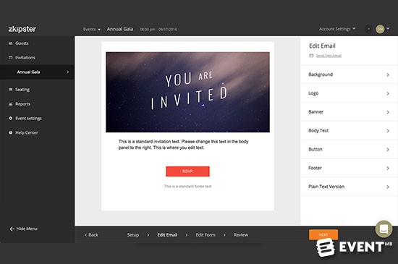Click chevron next to Annual Gala
The height and width of the screenshot is (264, 398).
pyautogui.click(x=67, y=72)
